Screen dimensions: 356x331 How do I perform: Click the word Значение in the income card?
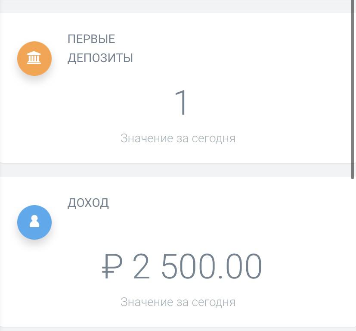145,302
